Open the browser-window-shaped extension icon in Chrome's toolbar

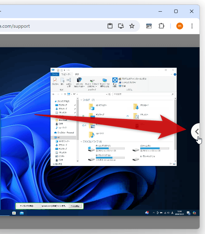(149, 26)
